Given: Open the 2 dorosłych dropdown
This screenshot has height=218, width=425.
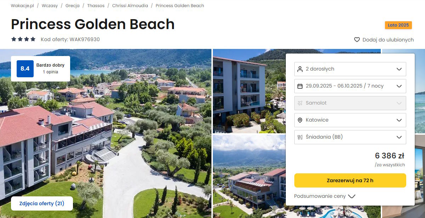Looking at the screenshot, I should click(x=350, y=69).
